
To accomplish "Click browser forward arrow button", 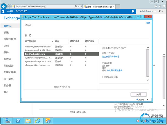I will pos(9,6).
